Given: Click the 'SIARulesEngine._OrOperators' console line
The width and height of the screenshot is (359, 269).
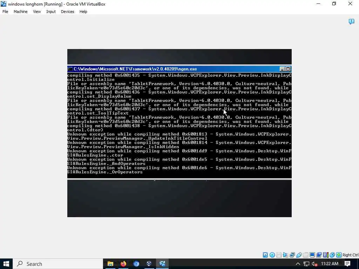Looking at the screenshot, I should coord(105,172).
